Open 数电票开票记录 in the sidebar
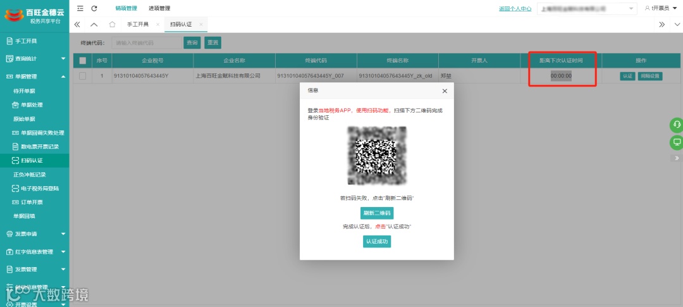The height and width of the screenshot is (307, 683). [x=34, y=146]
